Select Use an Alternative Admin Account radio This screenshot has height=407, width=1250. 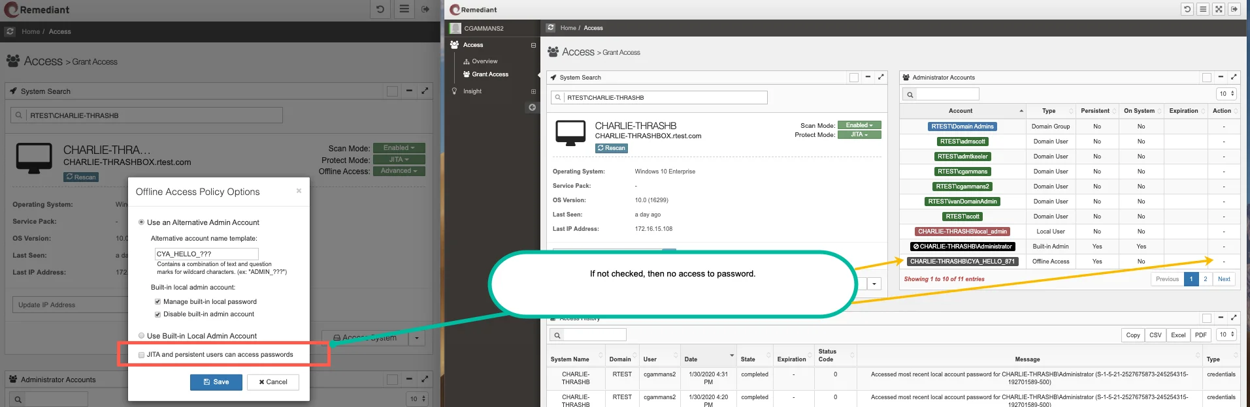(141, 222)
